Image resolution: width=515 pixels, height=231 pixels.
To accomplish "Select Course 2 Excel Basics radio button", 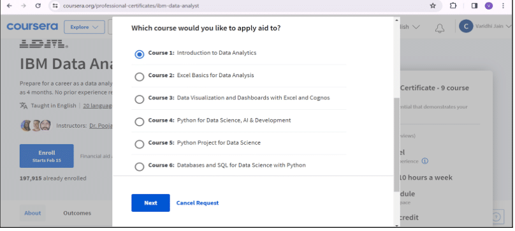I will 139,77.
